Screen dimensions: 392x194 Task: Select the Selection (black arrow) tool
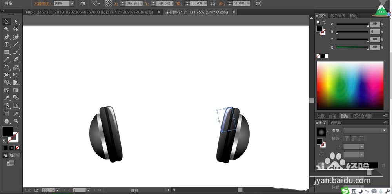click(7, 22)
